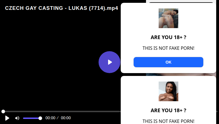Click the upper popup's ARE YOU 18+ heading
The height and width of the screenshot is (124, 219).
[x=168, y=37]
